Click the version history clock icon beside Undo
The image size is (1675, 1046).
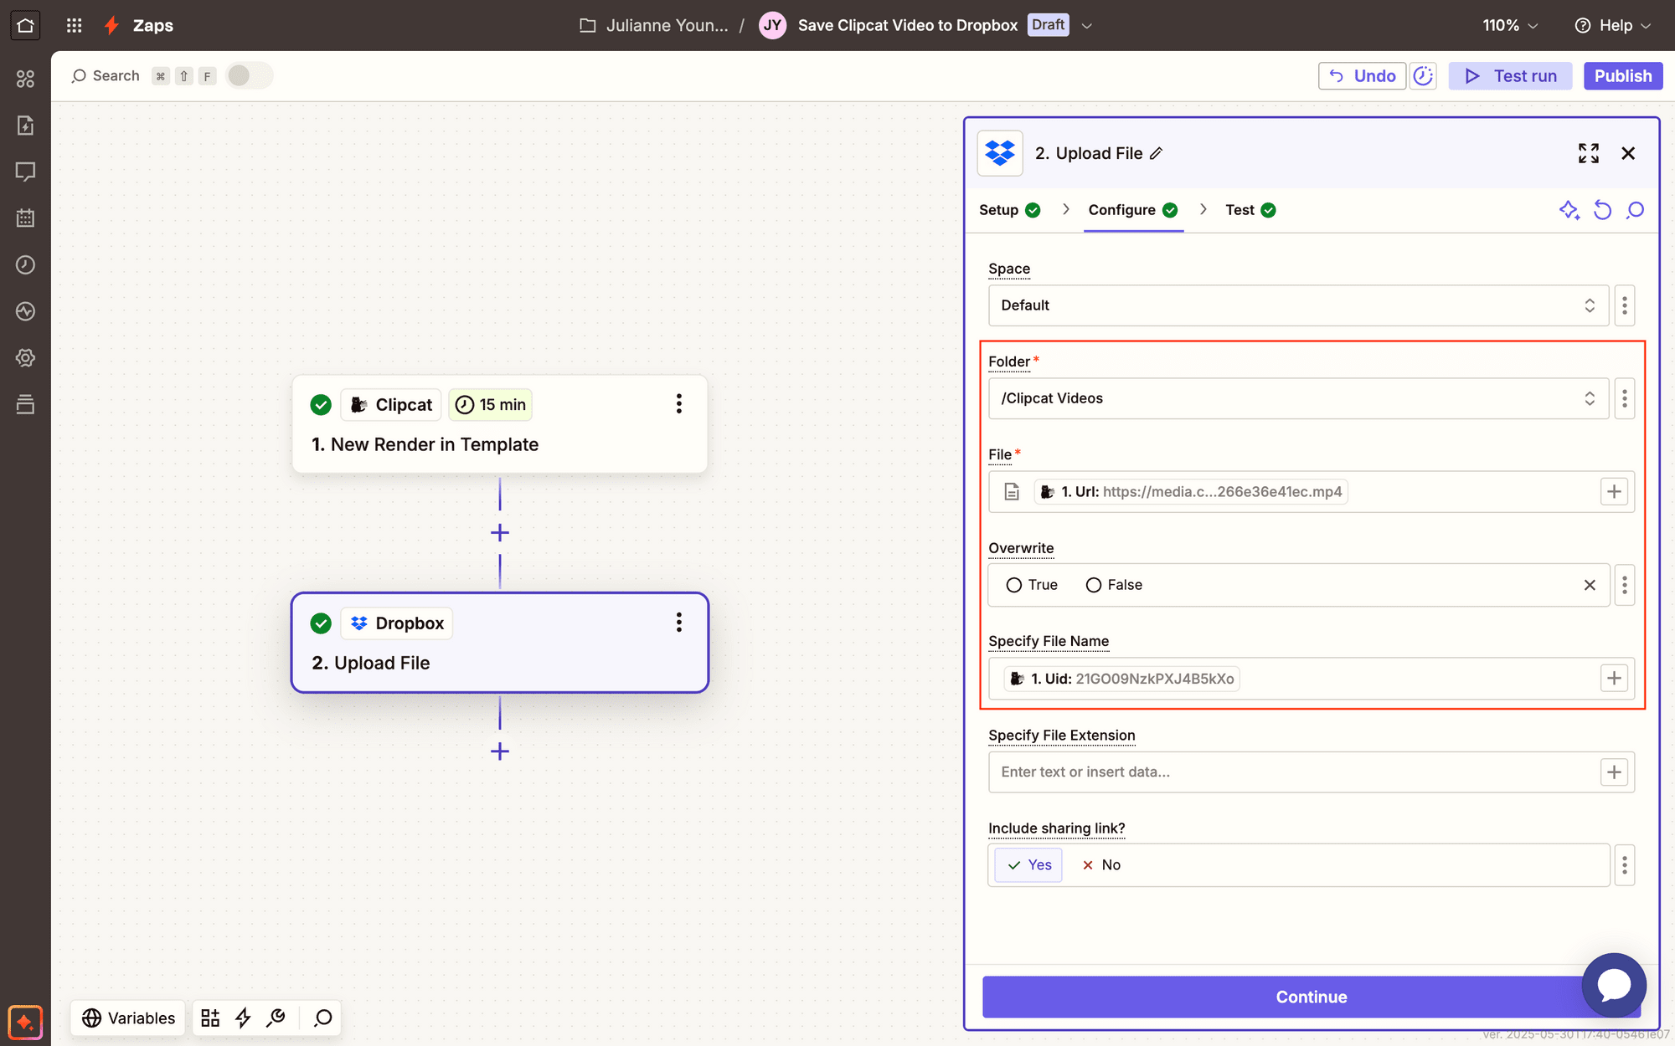tap(1423, 76)
